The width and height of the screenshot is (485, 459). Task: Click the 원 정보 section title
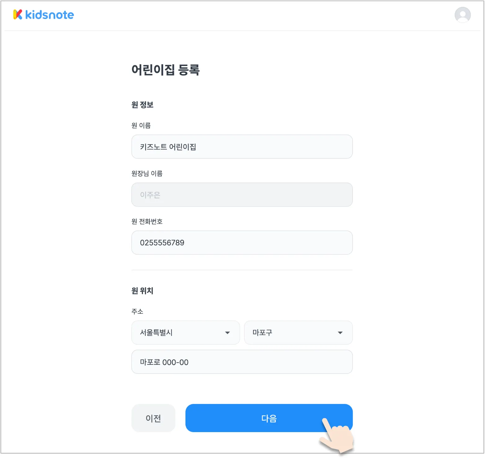[142, 105]
